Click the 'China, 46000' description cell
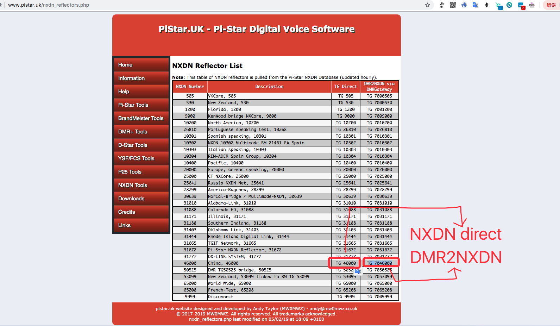The image size is (560, 326). pyautogui.click(x=269, y=263)
